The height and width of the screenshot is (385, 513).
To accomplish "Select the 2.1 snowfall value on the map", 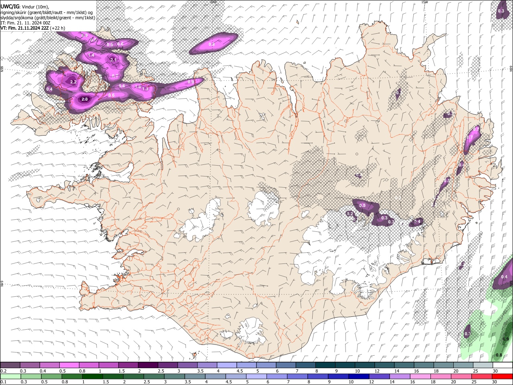I will 113,60.
